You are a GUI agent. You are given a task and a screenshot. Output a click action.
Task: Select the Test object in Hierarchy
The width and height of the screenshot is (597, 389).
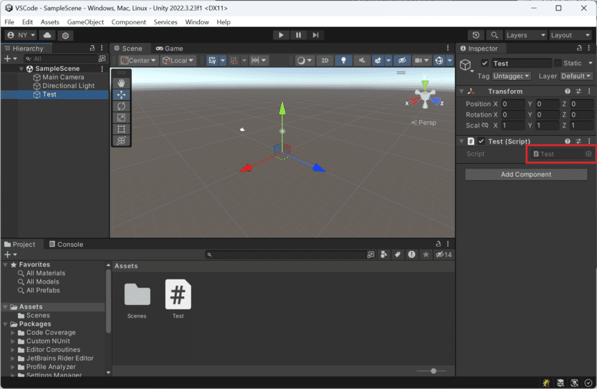(x=55, y=94)
